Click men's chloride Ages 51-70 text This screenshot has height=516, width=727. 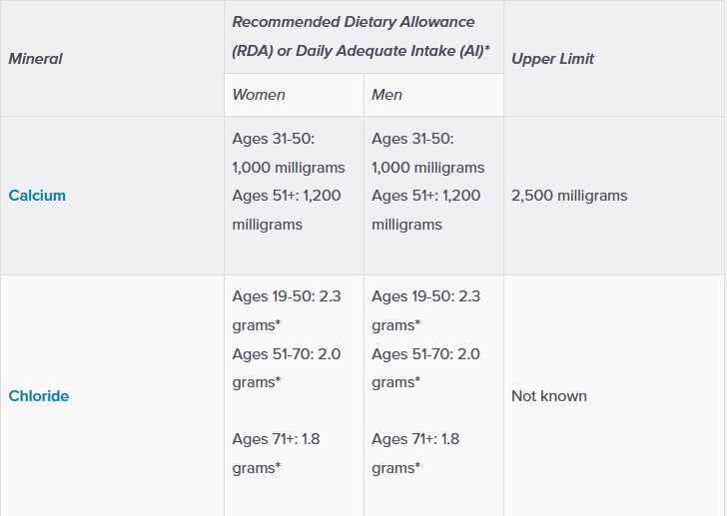426,368
